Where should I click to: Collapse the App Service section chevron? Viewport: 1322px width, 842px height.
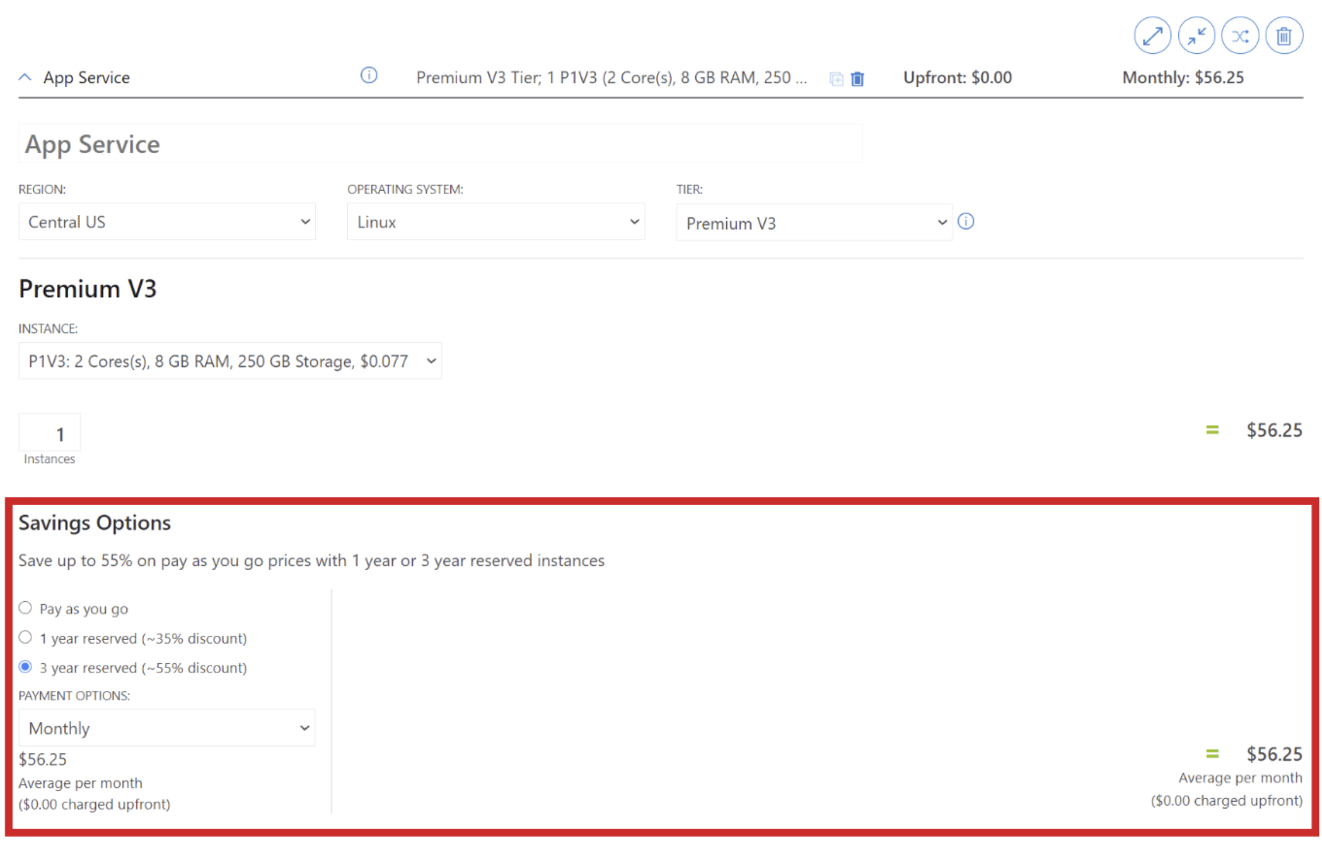[x=25, y=77]
